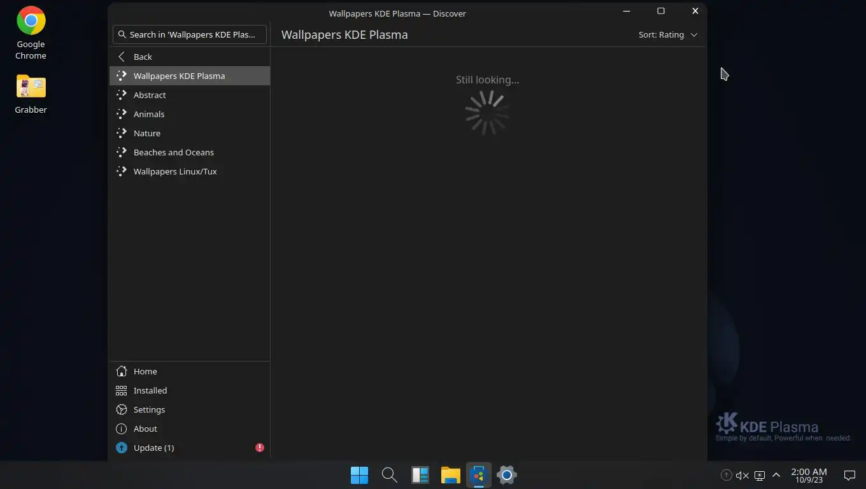866x489 pixels.
Task: Click the display tray icon
Action: click(x=759, y=475)
